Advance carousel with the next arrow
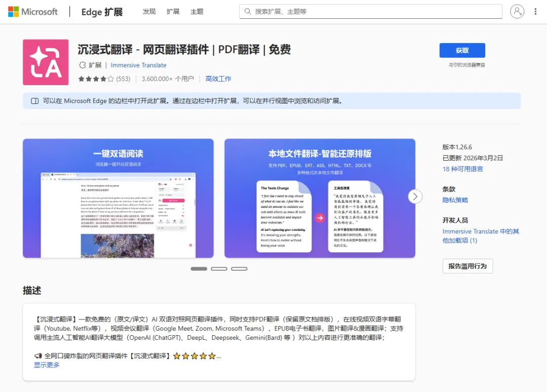This screenshot has height=392, width=547. [x=415, y=196]
